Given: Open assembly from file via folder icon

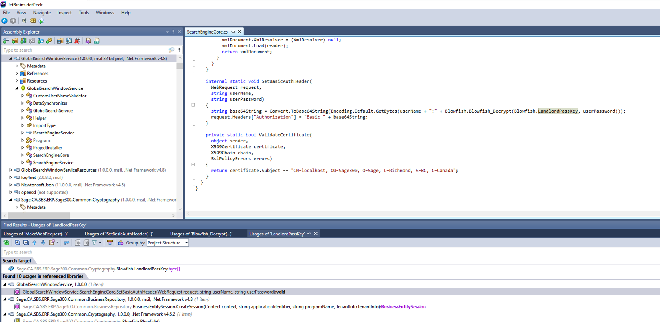Looking at the screenshot, I should tap(15, 41).
